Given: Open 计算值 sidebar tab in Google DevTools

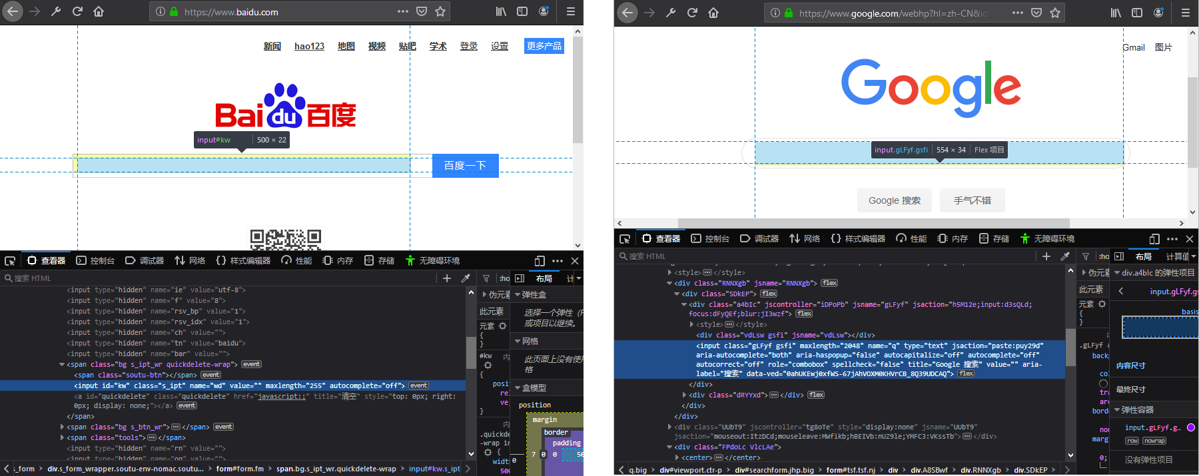Looking at the screenshot, I should (x=1177, y=256).
